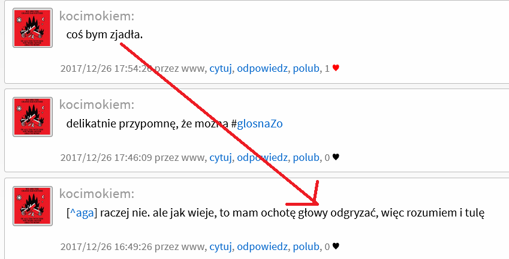Click the black heart on the 17:46:09 post
509x259 pixels.
[x=336, y=158]
